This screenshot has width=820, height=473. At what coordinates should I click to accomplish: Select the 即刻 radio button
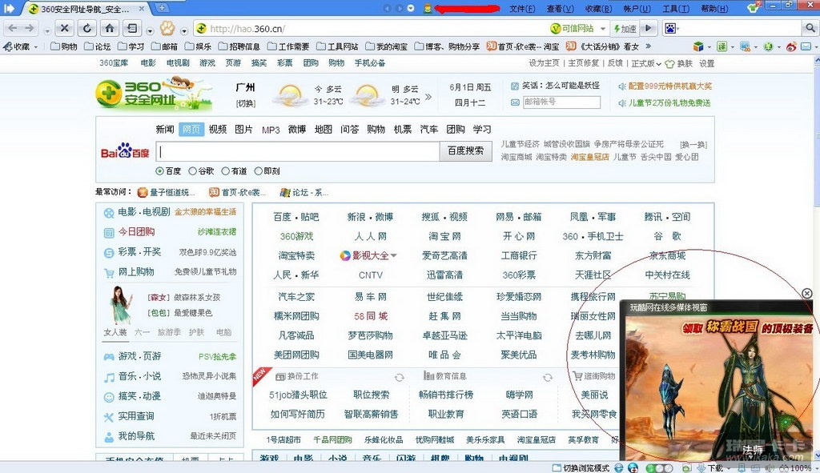coord(259,171)
